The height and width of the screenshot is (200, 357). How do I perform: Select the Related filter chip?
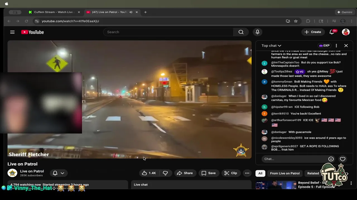coord(313,173)
